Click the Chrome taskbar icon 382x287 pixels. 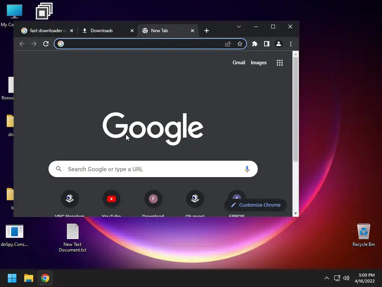pos(45,278)
